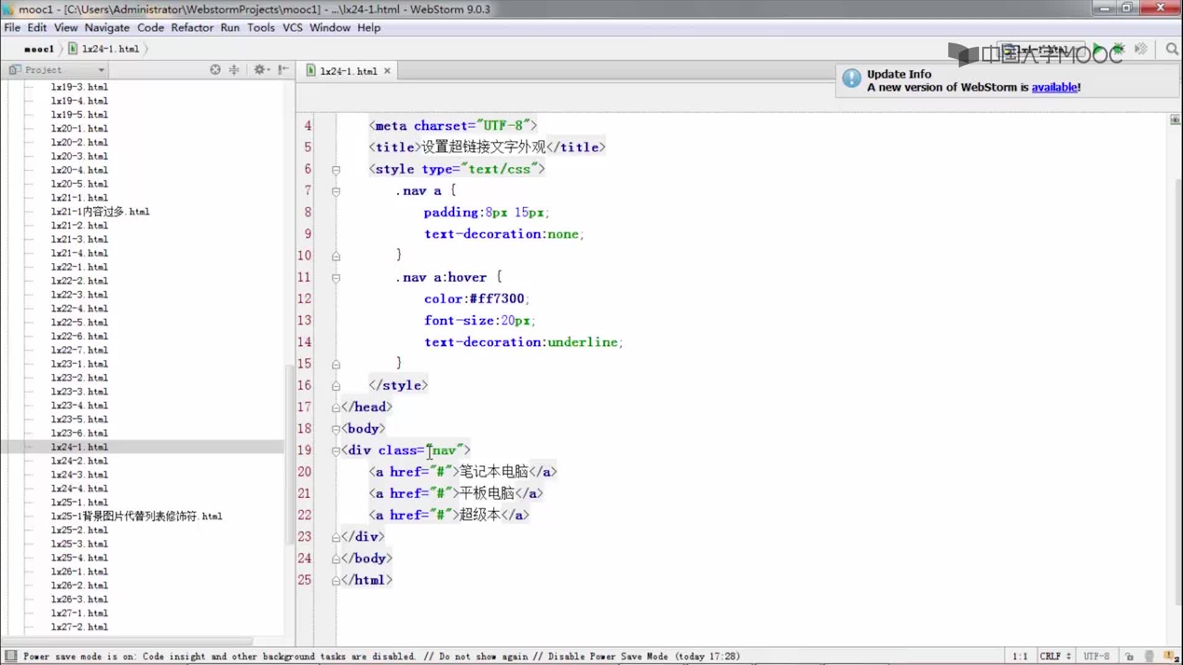This screenshot has height=665, width=1183.
Task: Open the event log notifications icon
Action: pyautogui.click(x=1171, y=656)
